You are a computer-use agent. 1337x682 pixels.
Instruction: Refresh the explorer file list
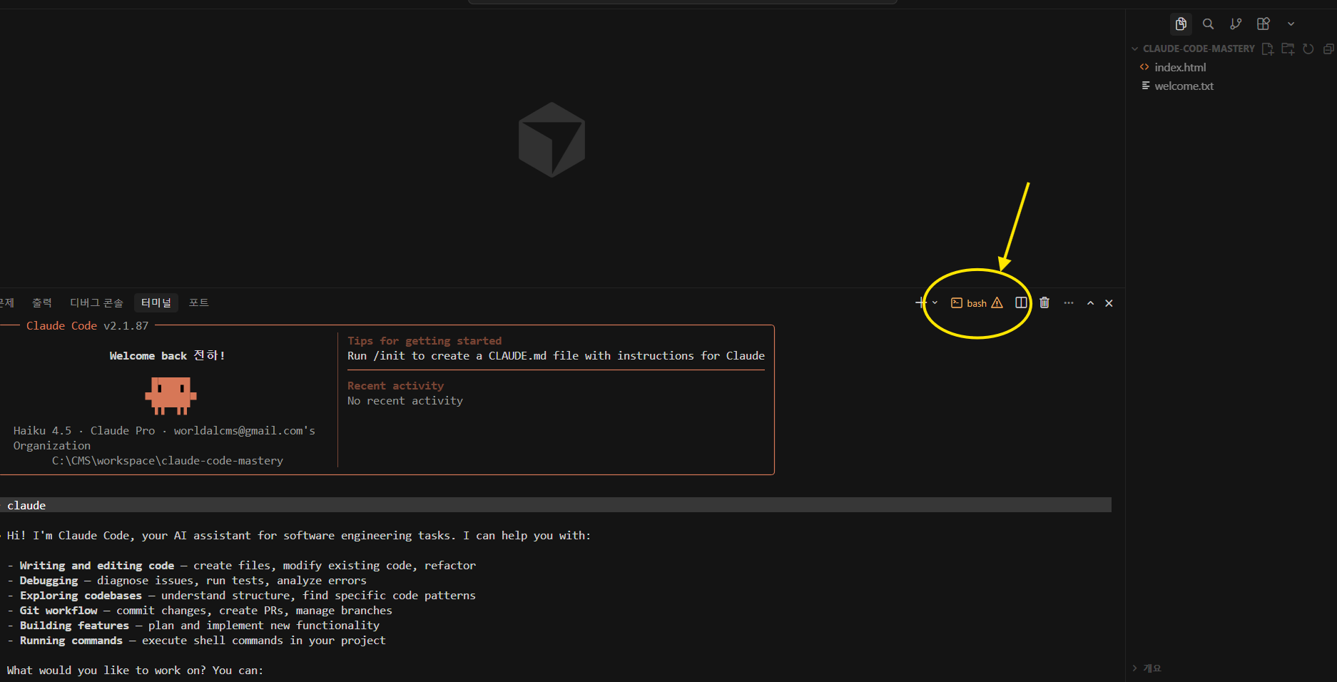(x=1308, y=49)
